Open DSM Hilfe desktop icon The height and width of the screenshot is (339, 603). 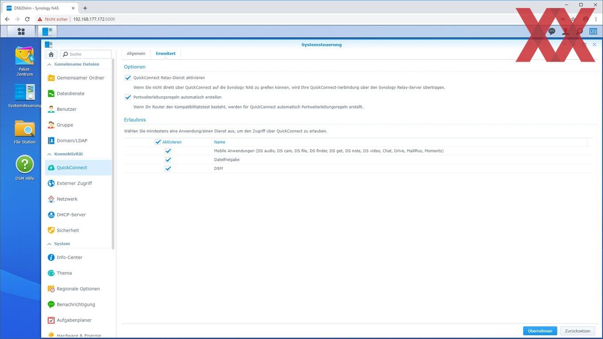click(x=25, y=168)
